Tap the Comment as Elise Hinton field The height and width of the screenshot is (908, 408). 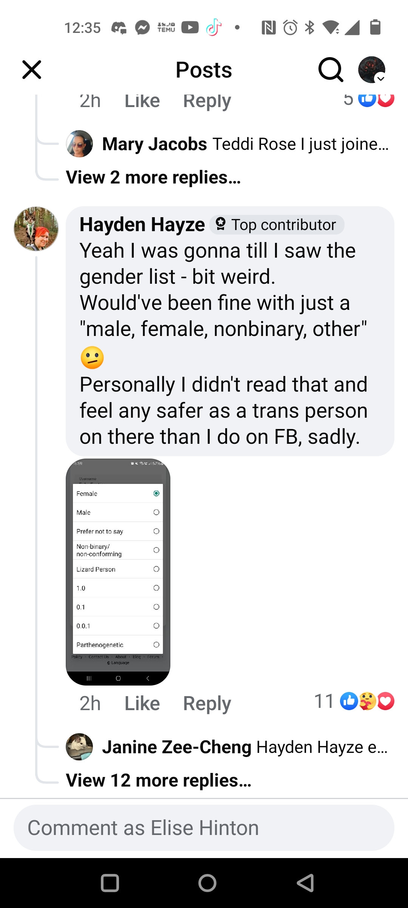tap(204, 828)
